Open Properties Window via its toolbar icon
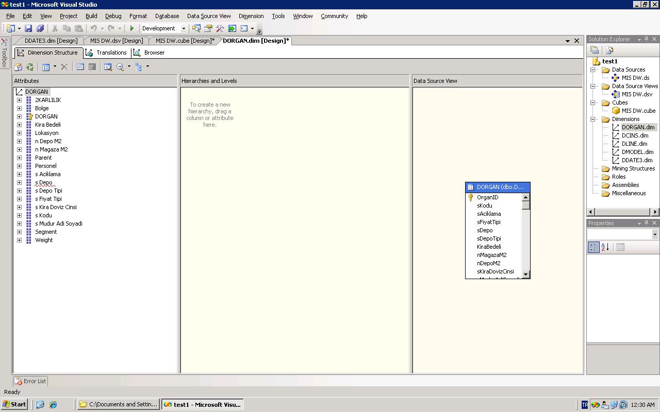Viewport: 660px width, 412px height. tap(208, 28)
